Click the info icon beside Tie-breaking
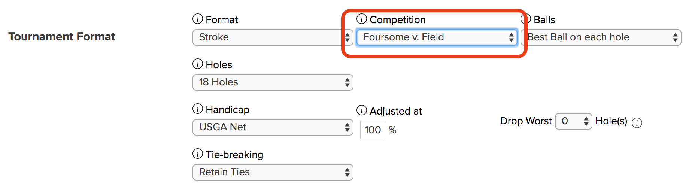 coord(198,154)
